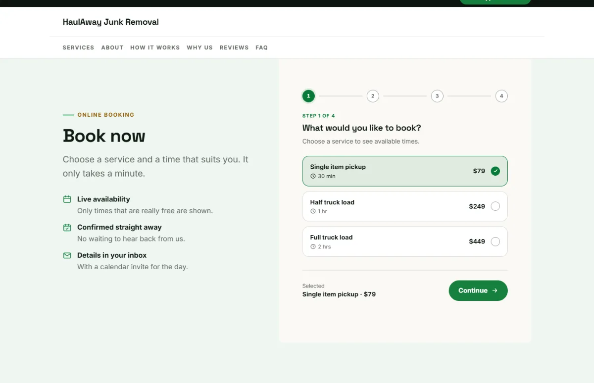The image size is (594, 383).
Task: Click step 1 indicator circle
Action: [x=308, y=96]
